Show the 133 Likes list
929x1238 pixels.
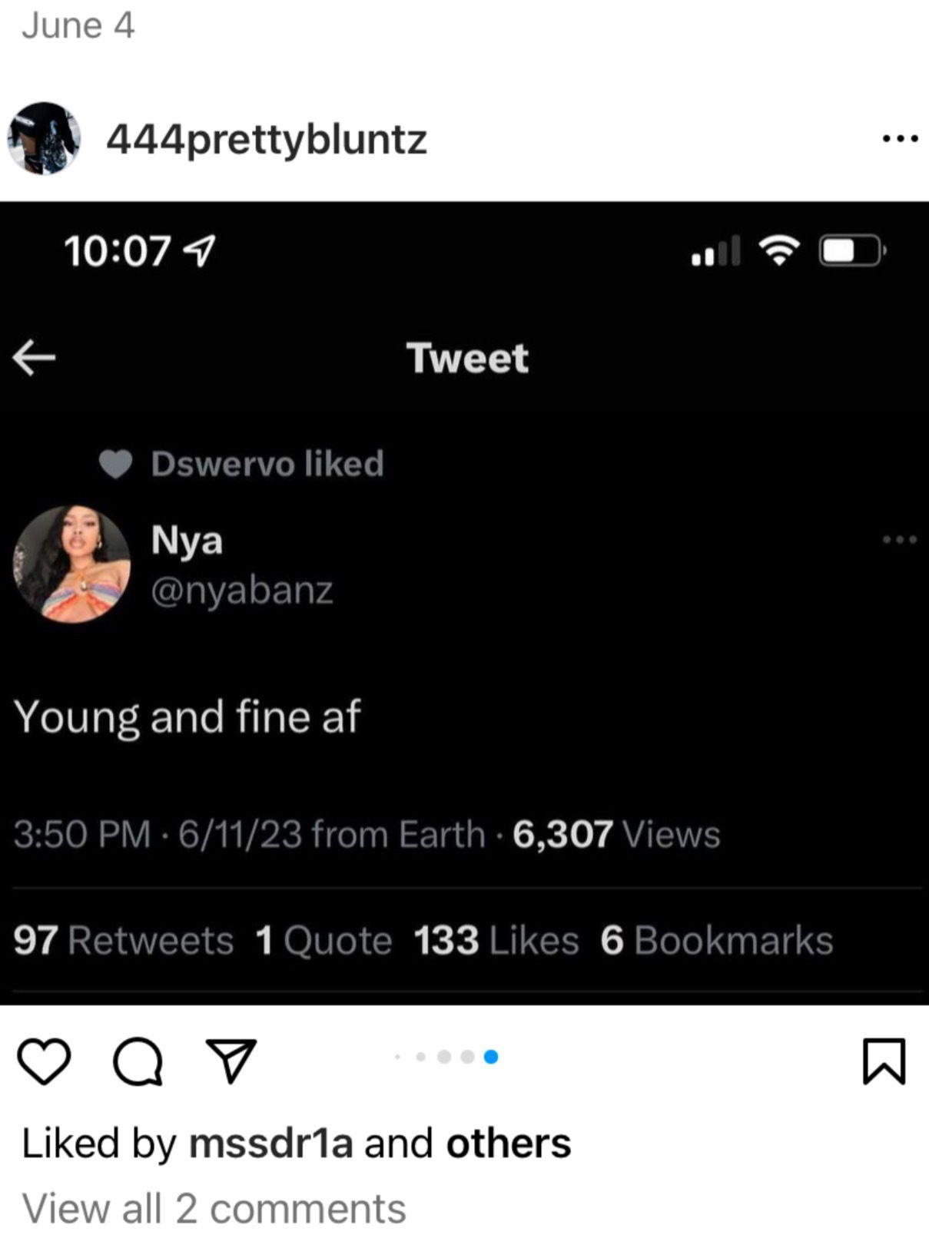[496, 941]
